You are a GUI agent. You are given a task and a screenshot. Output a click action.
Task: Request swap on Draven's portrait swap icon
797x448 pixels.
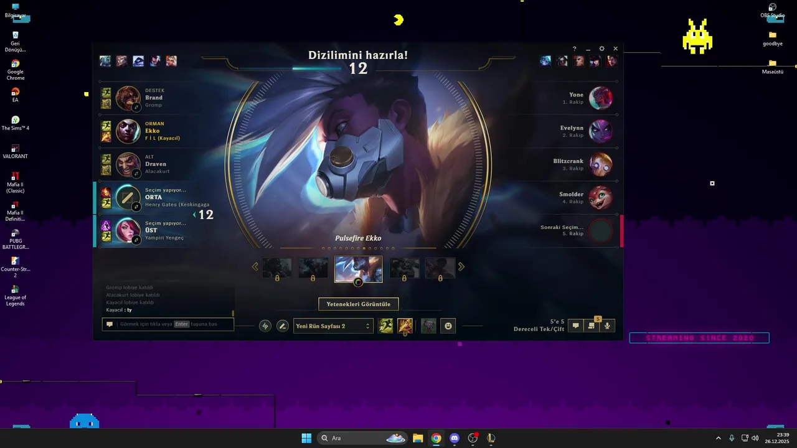(x=136, y=174)
